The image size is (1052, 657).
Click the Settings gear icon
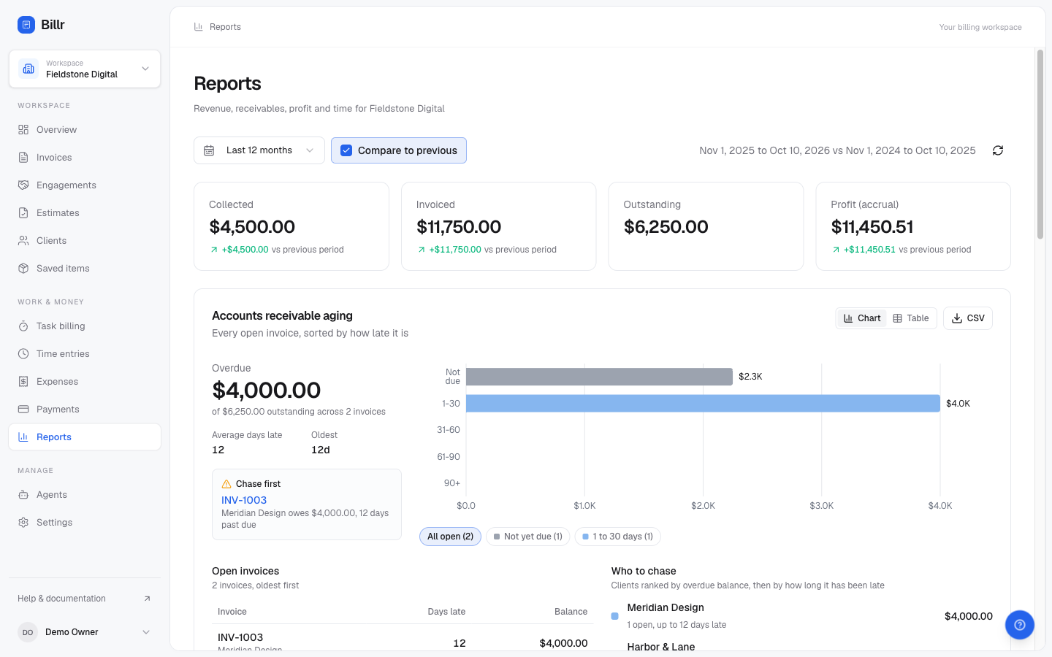point(23,523)
